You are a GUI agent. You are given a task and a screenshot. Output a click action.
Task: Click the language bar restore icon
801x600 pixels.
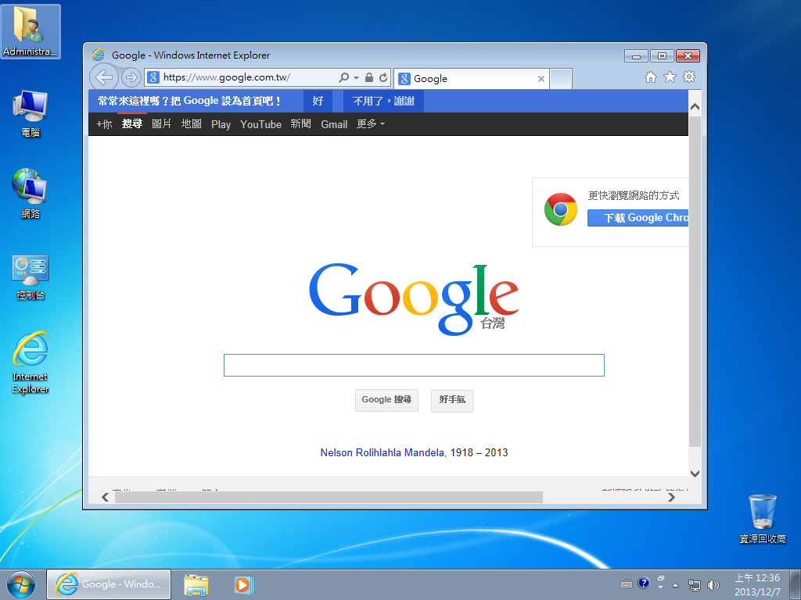point(660,579)
